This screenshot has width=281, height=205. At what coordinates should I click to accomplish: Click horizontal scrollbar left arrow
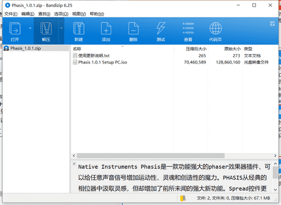74,156
